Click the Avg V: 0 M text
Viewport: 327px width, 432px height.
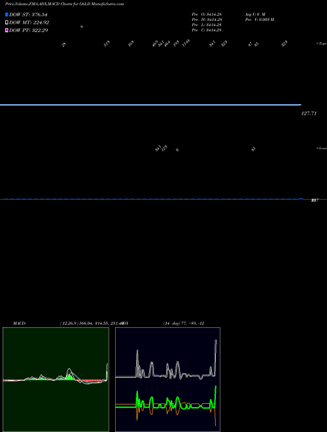click(x=255, y=14)
